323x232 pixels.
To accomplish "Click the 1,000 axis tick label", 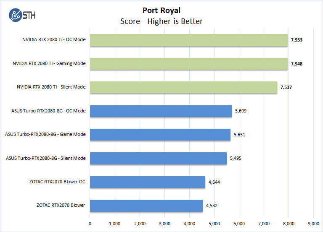I will [x=115, y=224].
